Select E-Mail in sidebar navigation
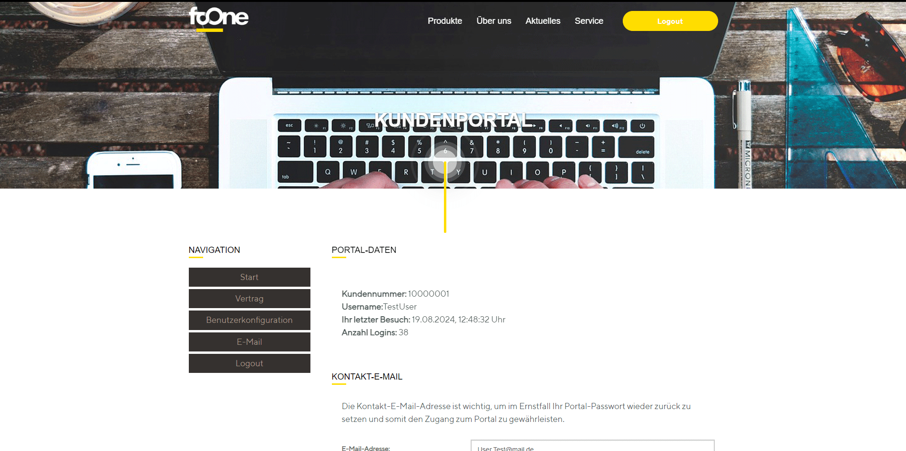Image resolution: width=906 pixels, height=451 pixels. click(x=249, y=342)
